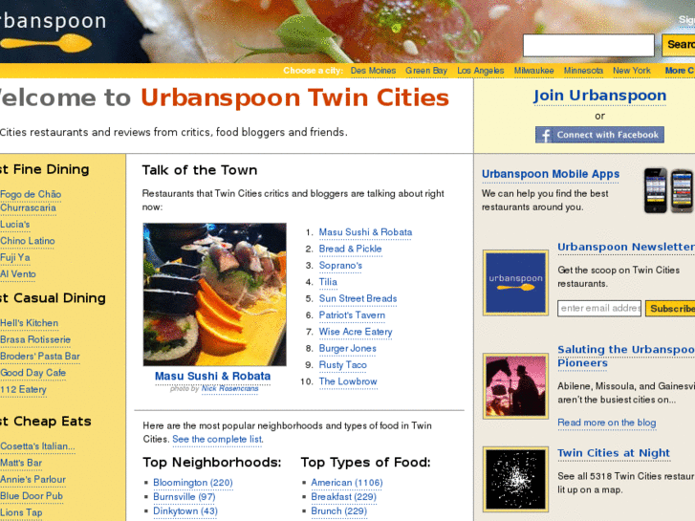This screenshot has width=695, height=521.
Task: Open the Patriot's Tavern link
Action: [x=352, y=315]
